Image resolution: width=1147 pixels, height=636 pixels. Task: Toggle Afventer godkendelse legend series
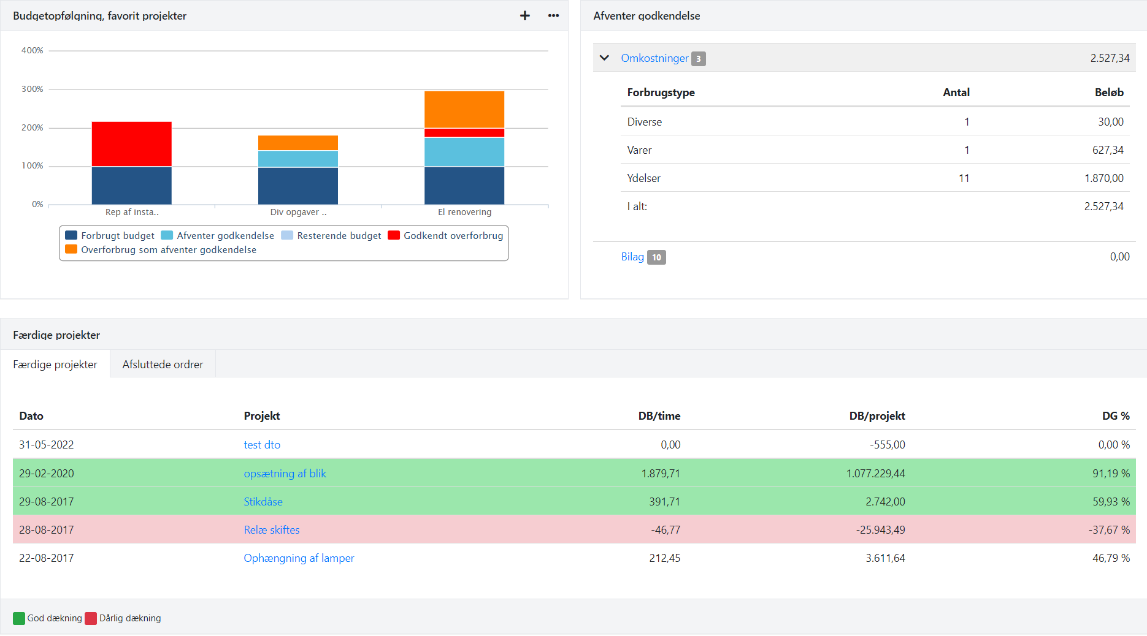pos(218,236)
